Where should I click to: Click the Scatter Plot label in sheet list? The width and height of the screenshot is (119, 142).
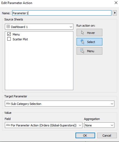(20, 39)
